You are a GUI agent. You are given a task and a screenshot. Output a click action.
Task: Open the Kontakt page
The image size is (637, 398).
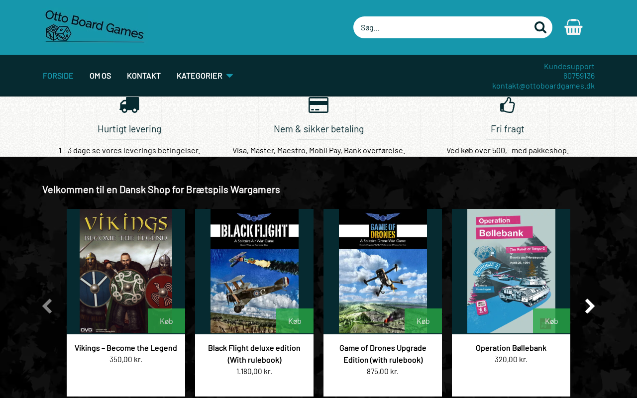coord(144,76)
